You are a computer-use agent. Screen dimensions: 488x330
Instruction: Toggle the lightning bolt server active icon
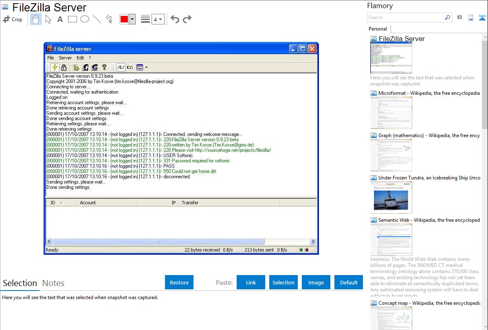pos(55,67)
